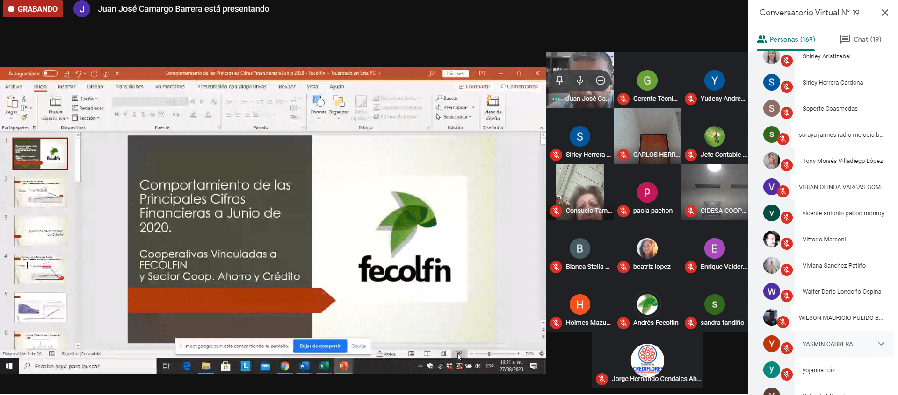Click the Windows search box
The image size is (898, 395).
(x=87, y=367)
